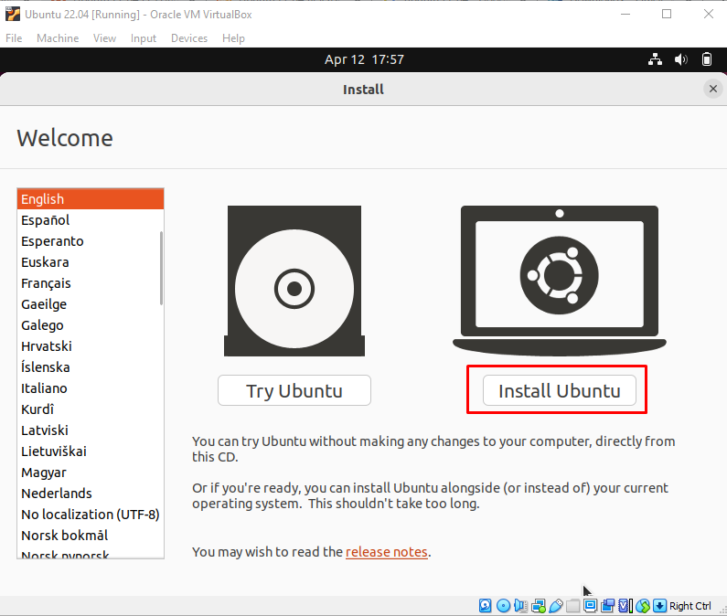Select Hrvatski in the language list

click(91, 346)
